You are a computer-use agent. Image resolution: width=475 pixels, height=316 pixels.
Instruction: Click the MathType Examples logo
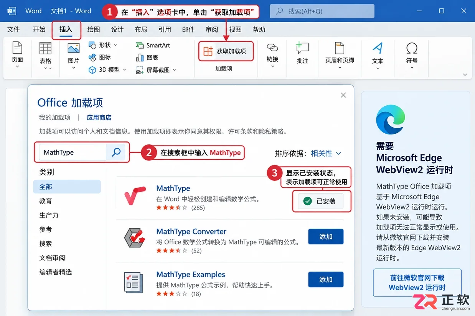134,282
